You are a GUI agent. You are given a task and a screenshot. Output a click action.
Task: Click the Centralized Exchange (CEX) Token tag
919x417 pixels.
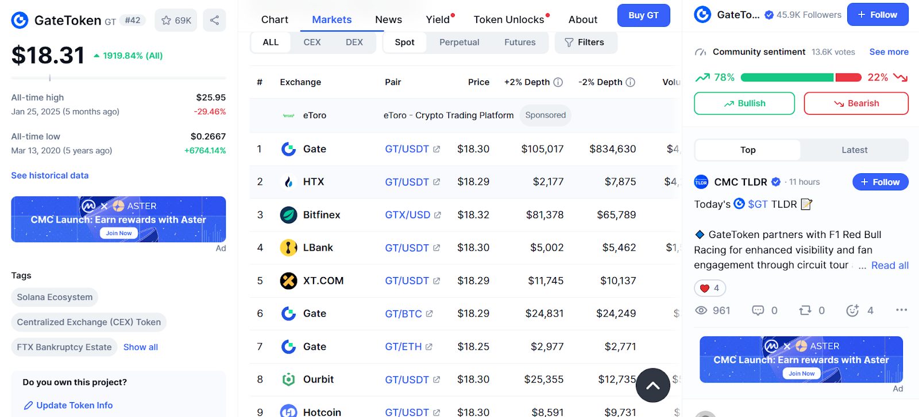point(89,322)
